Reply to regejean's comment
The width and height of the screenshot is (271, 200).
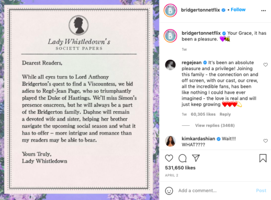[x=225, y=114]
